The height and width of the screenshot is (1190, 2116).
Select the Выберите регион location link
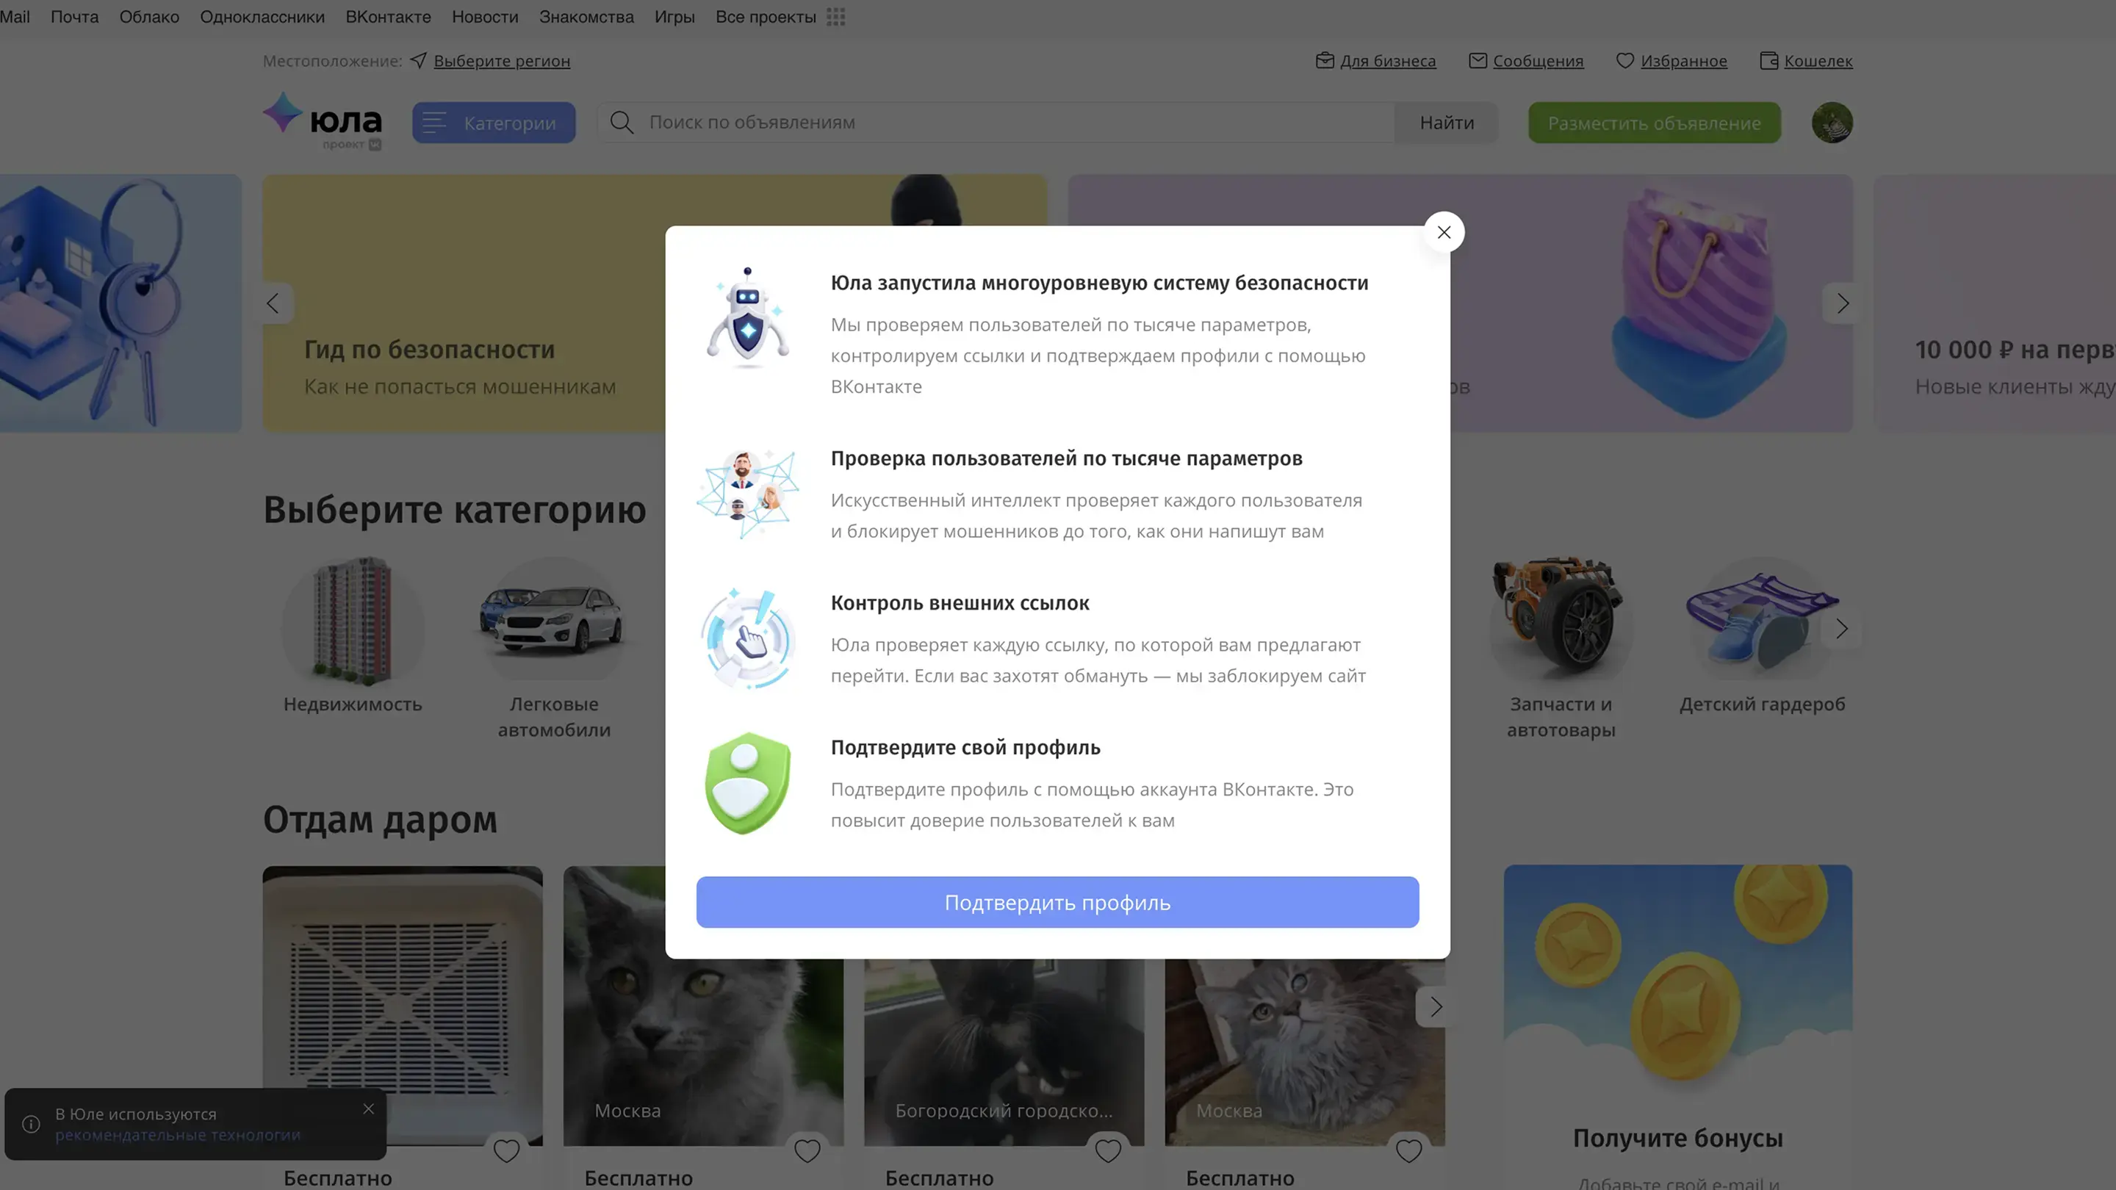pyautogui.click(x=501, y=61)
